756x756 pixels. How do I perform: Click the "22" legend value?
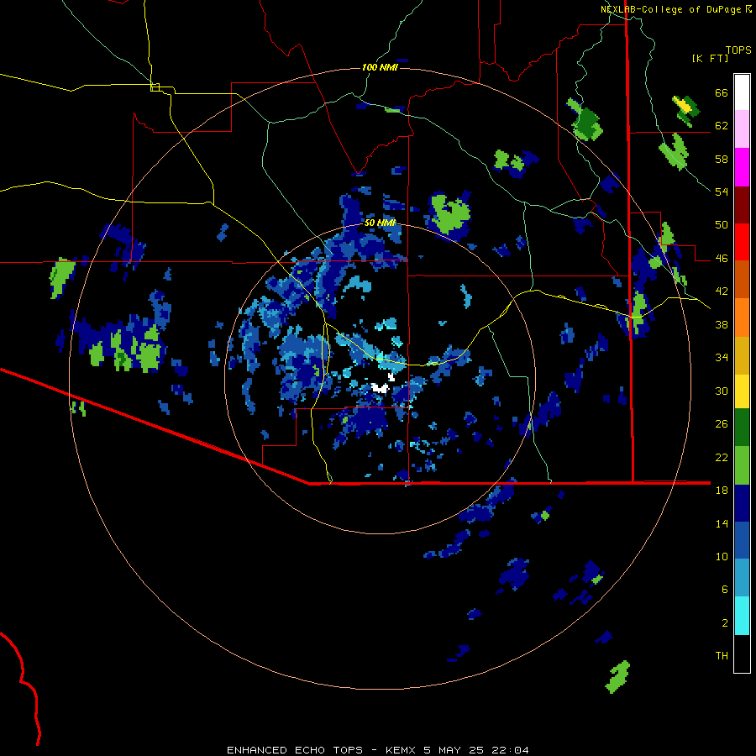point(722,457)
